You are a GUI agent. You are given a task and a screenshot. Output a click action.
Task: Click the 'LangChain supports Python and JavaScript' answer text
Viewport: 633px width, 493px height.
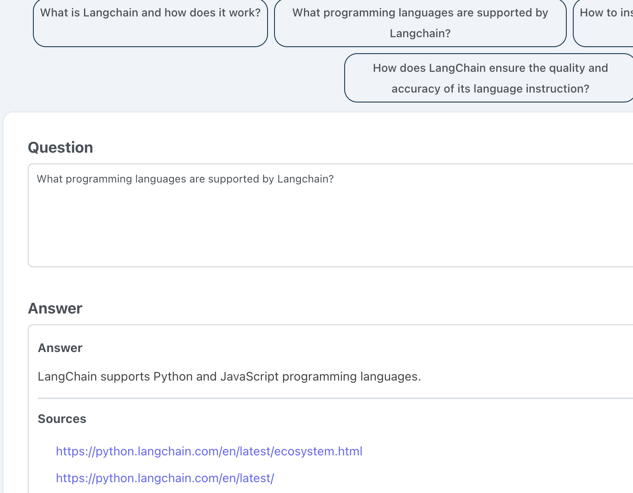(229, 376)
